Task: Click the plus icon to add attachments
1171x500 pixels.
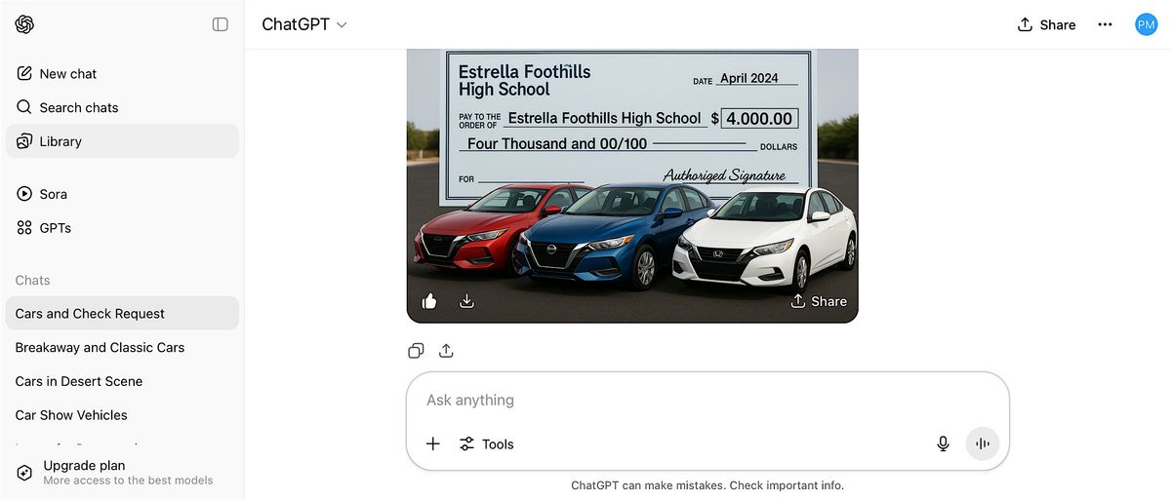Action: tap(433, 443)
